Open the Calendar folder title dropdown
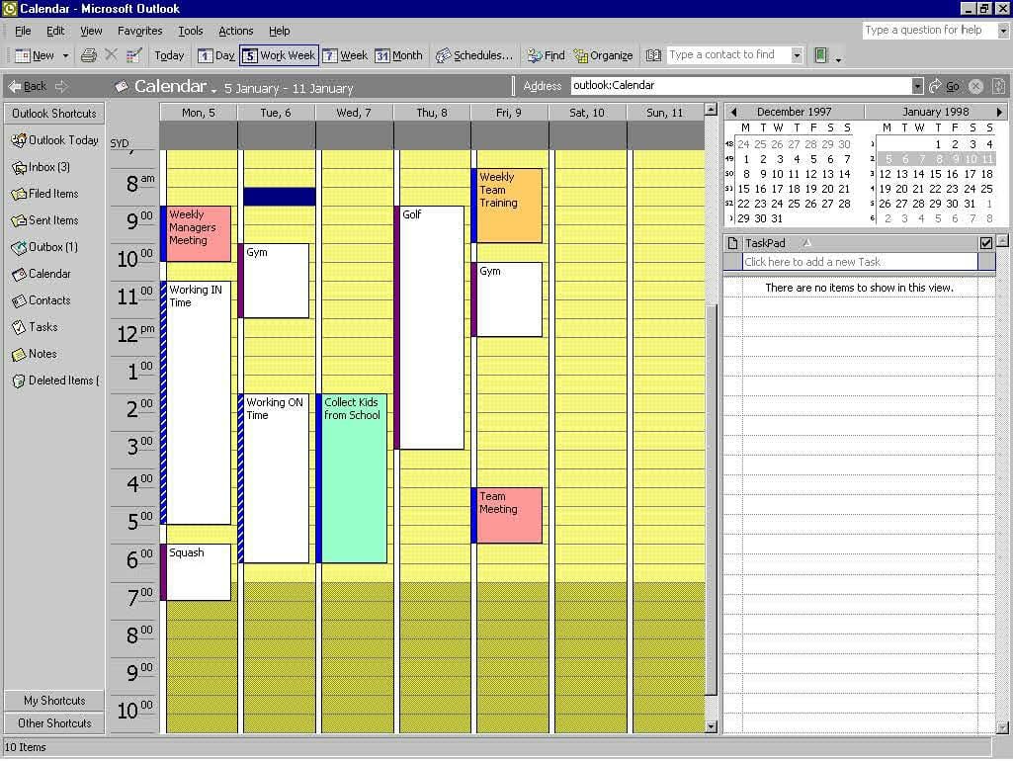This screenshot has height=761, width=1013. click(x=213, y=90)
